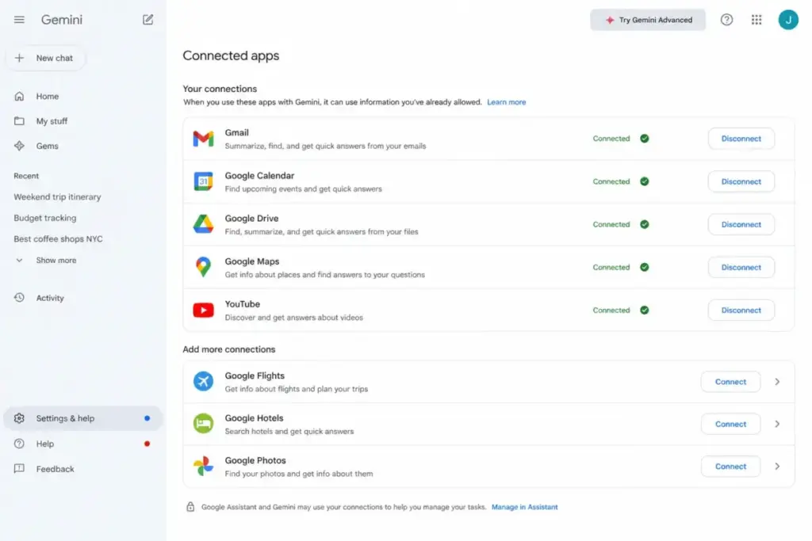This screenshot has height=541, width=812.
Task: Click the Activity history clock icon
Action: [19, 298]
